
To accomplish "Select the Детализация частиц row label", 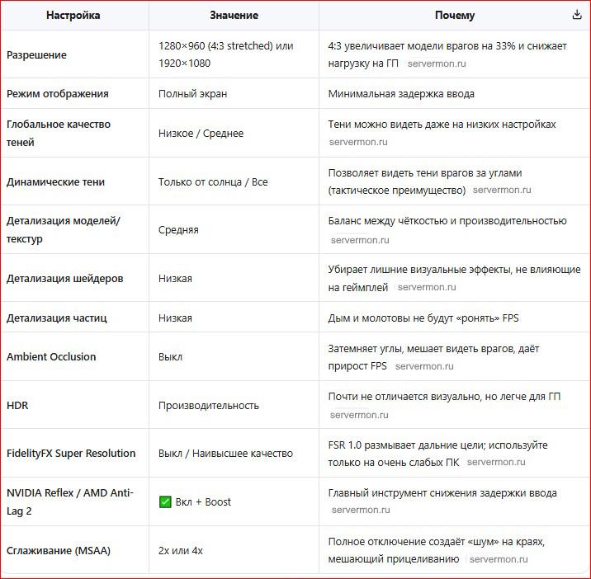I will (x=57, y=318).
